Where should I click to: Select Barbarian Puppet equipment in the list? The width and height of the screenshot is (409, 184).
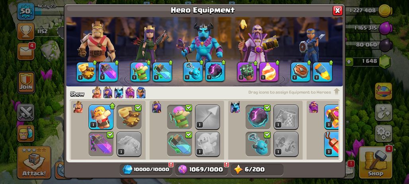[x=101, y=117]
